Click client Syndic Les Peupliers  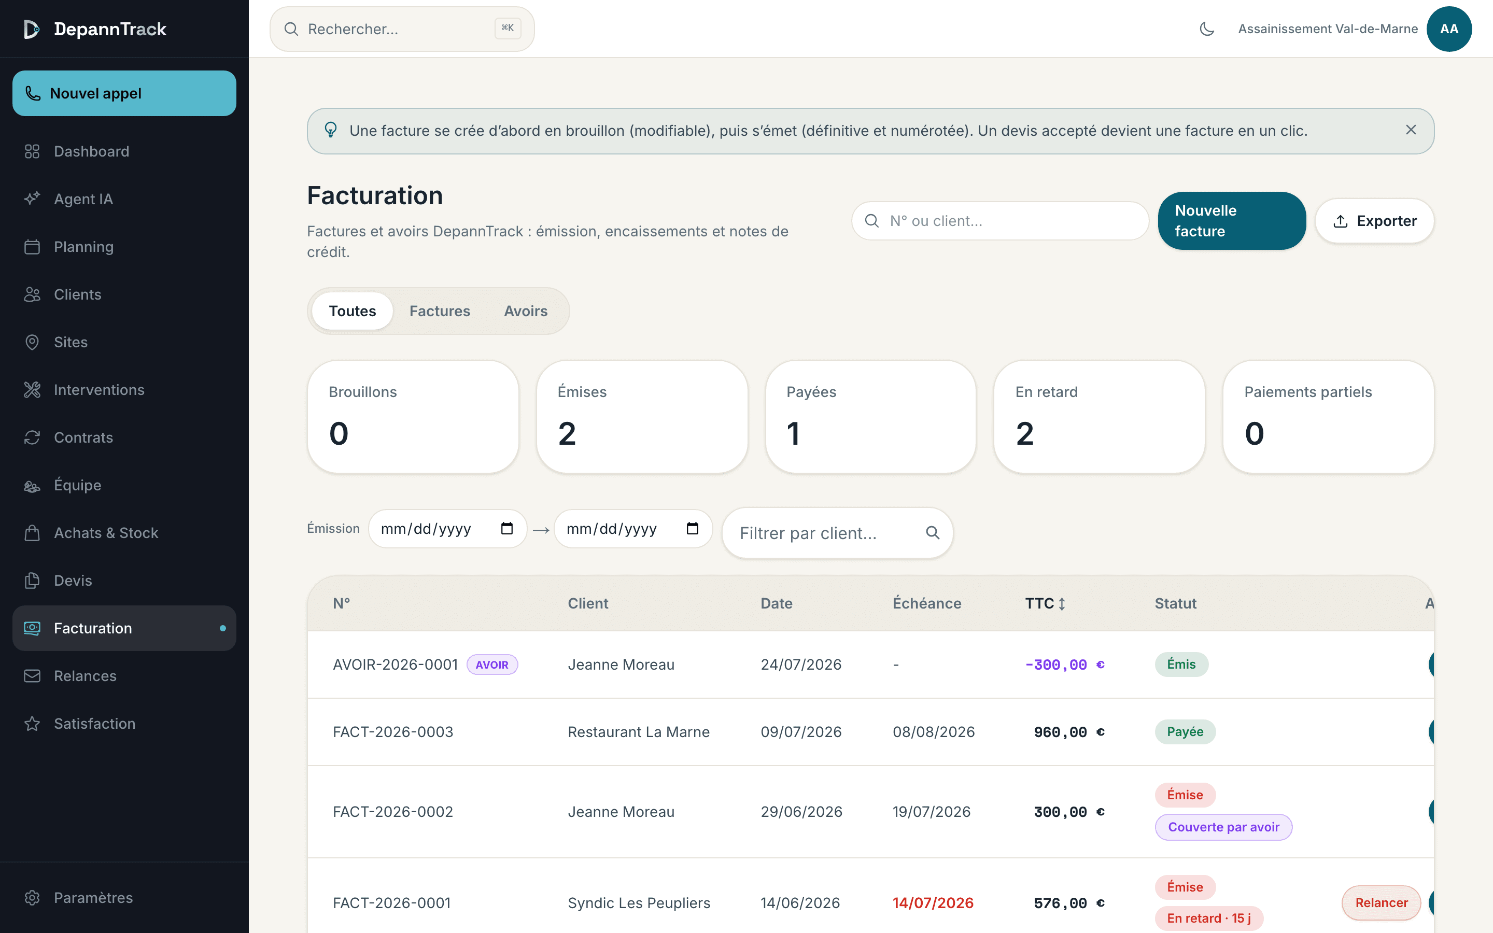[639, 903]
